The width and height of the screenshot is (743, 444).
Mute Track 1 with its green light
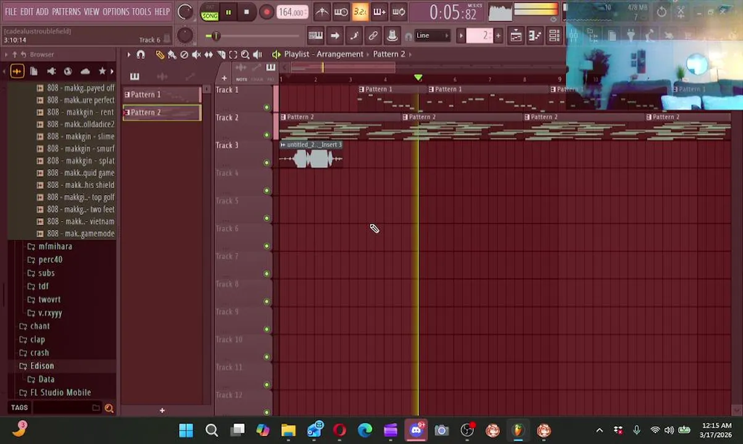pyautogui.click(x=267, y=107)
